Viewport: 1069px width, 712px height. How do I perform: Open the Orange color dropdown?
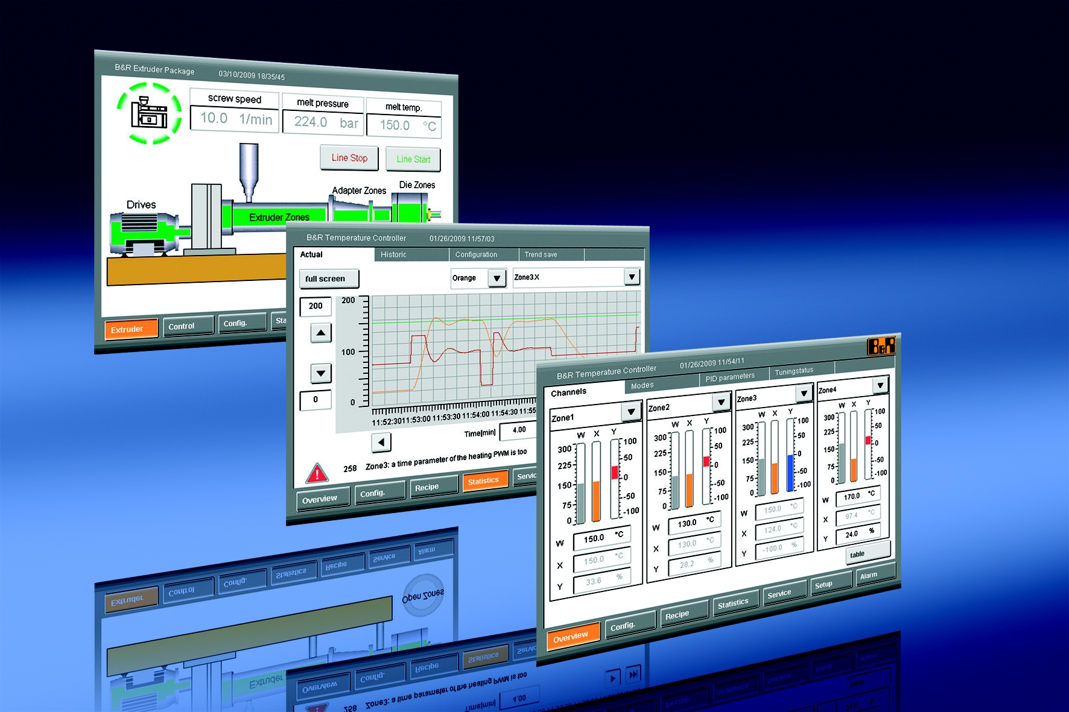496,278
